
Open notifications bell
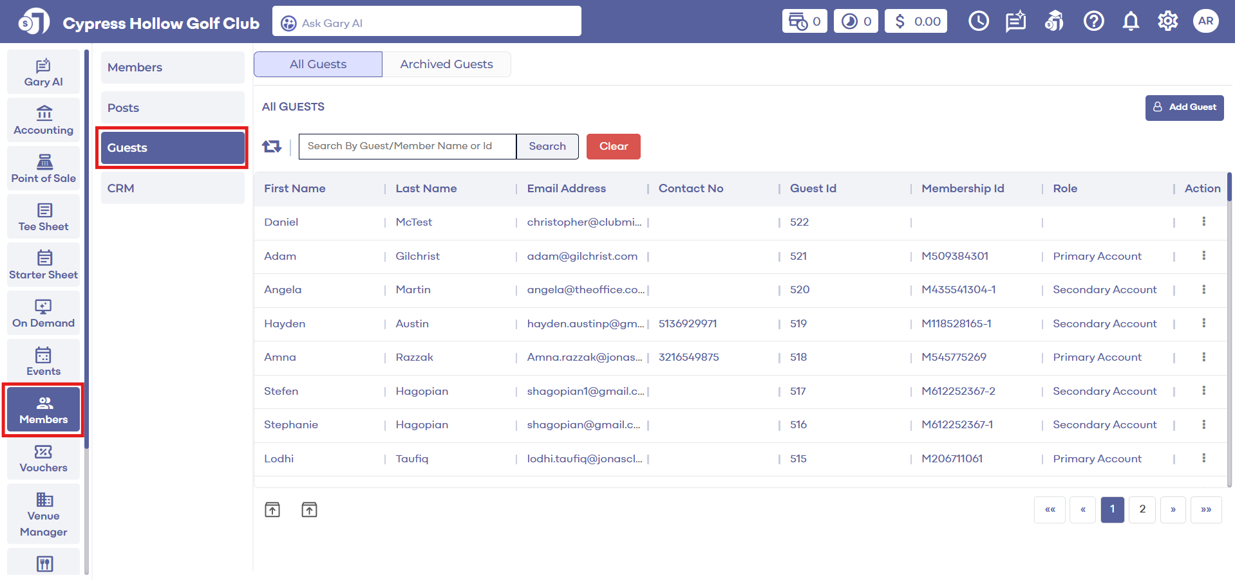(x=1130, y=21)
